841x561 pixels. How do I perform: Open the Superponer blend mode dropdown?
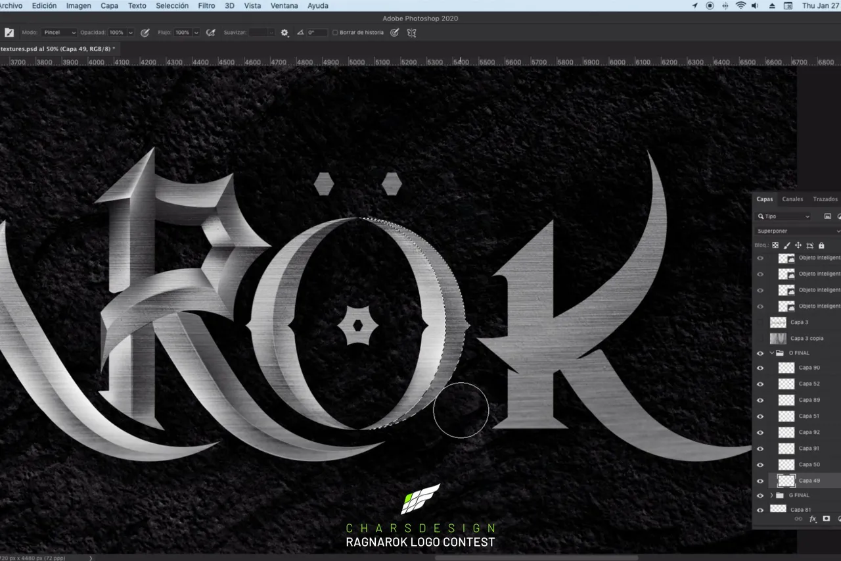click(798, 231)
